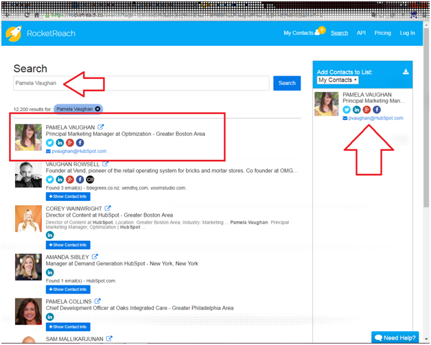Click the browser home icon

(x=36, y=15)
